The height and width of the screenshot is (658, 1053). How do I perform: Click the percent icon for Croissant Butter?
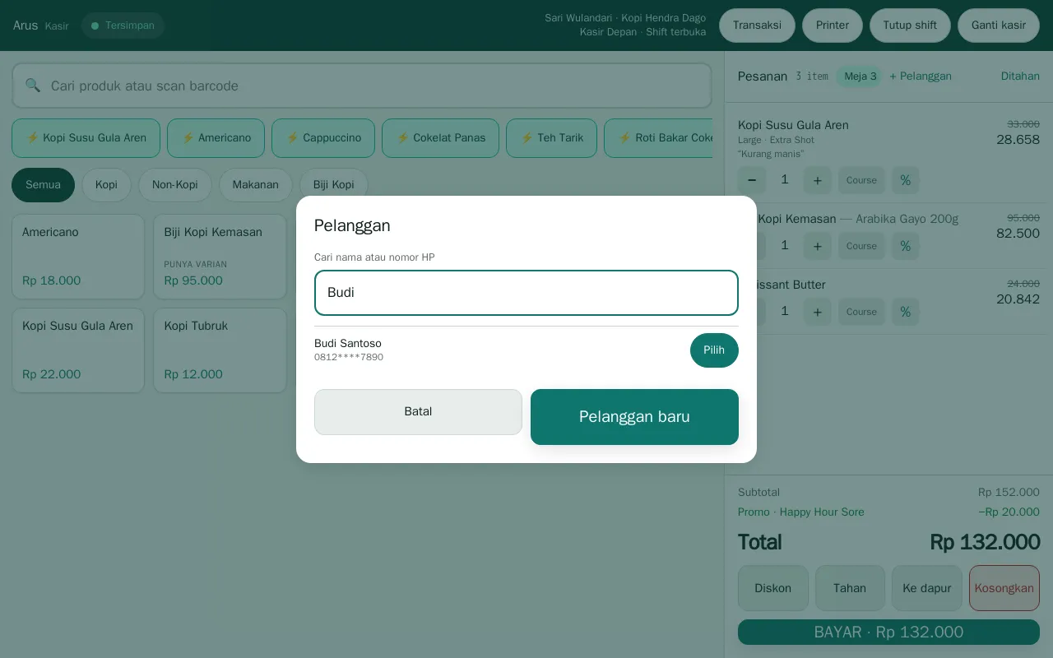906,312
